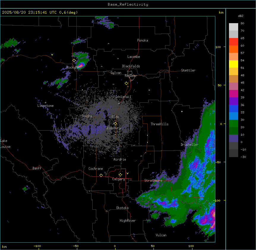256x250 pixels.
Task: Click the yellow v marker northwest of RockyMH
Action: [52, 55]
